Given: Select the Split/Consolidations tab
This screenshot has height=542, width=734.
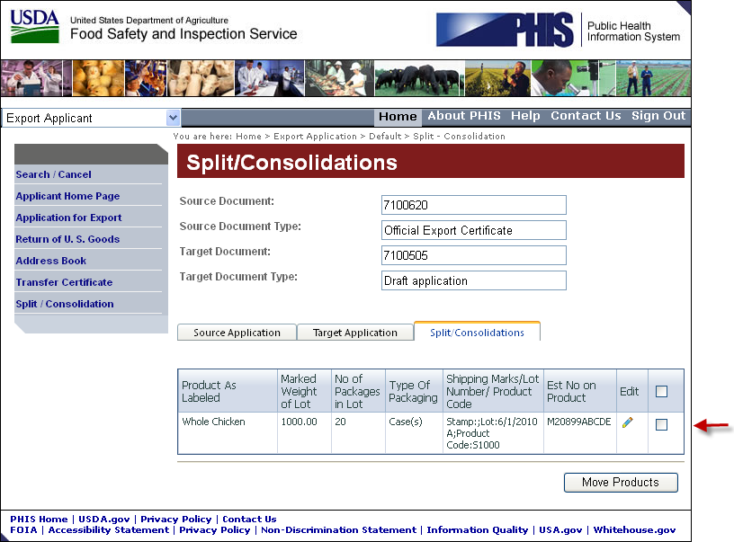Looking at the screenshot, I should (477, 332).
